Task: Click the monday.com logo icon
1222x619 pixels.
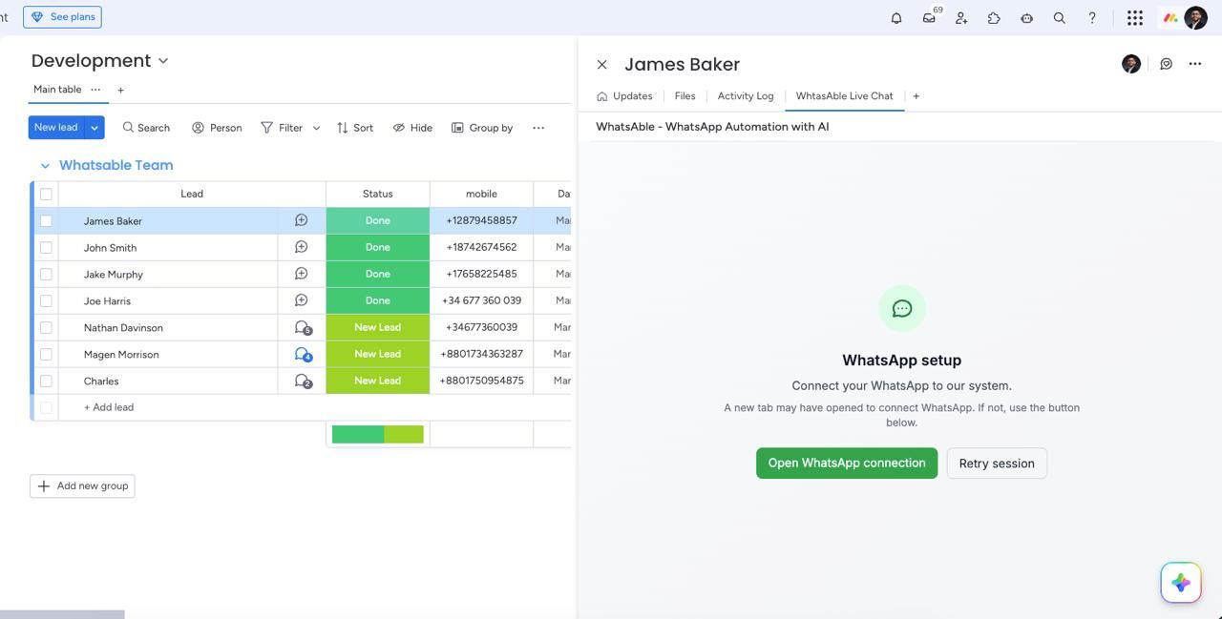Action: [x=1169, y=17]
